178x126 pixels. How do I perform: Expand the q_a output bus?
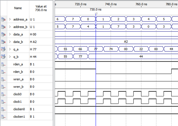point(10,49)
